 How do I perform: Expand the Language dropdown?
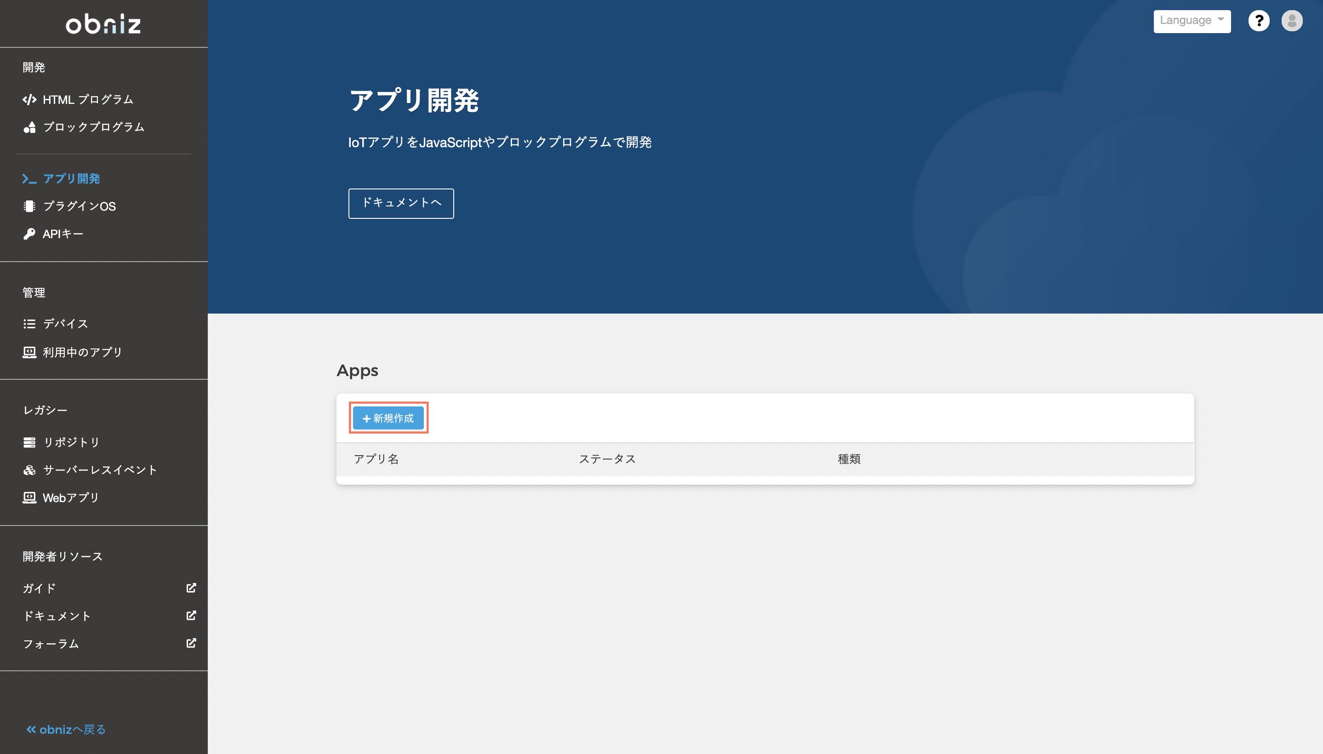1192,20
